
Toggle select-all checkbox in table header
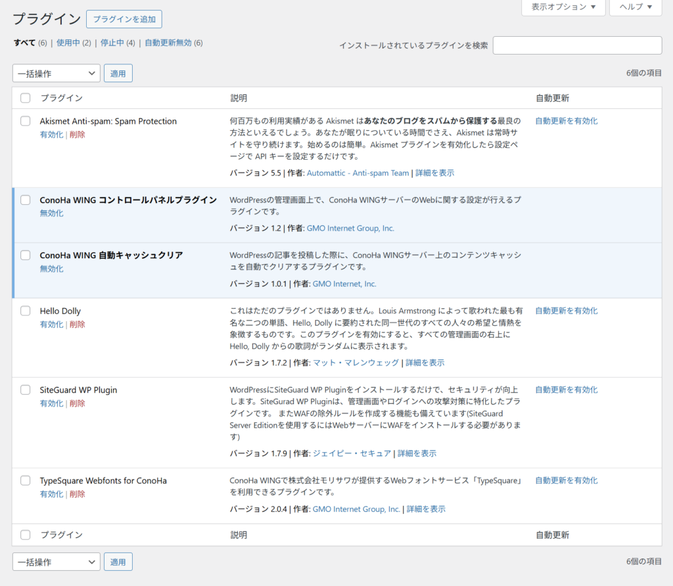[26, 98]
